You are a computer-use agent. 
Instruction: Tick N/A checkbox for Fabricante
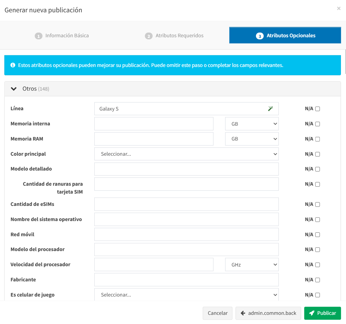pyautogui.click(x=318, y=280)
